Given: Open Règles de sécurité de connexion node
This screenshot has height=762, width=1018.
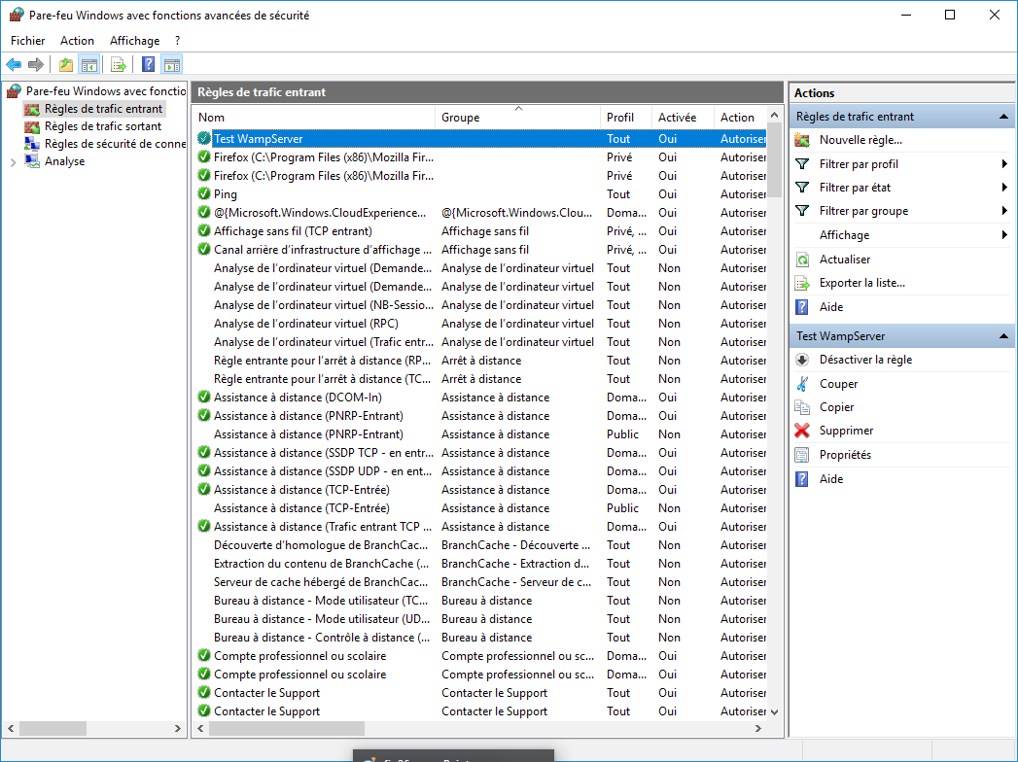Looking at the screenshot, I should click(x=114, y=144).
